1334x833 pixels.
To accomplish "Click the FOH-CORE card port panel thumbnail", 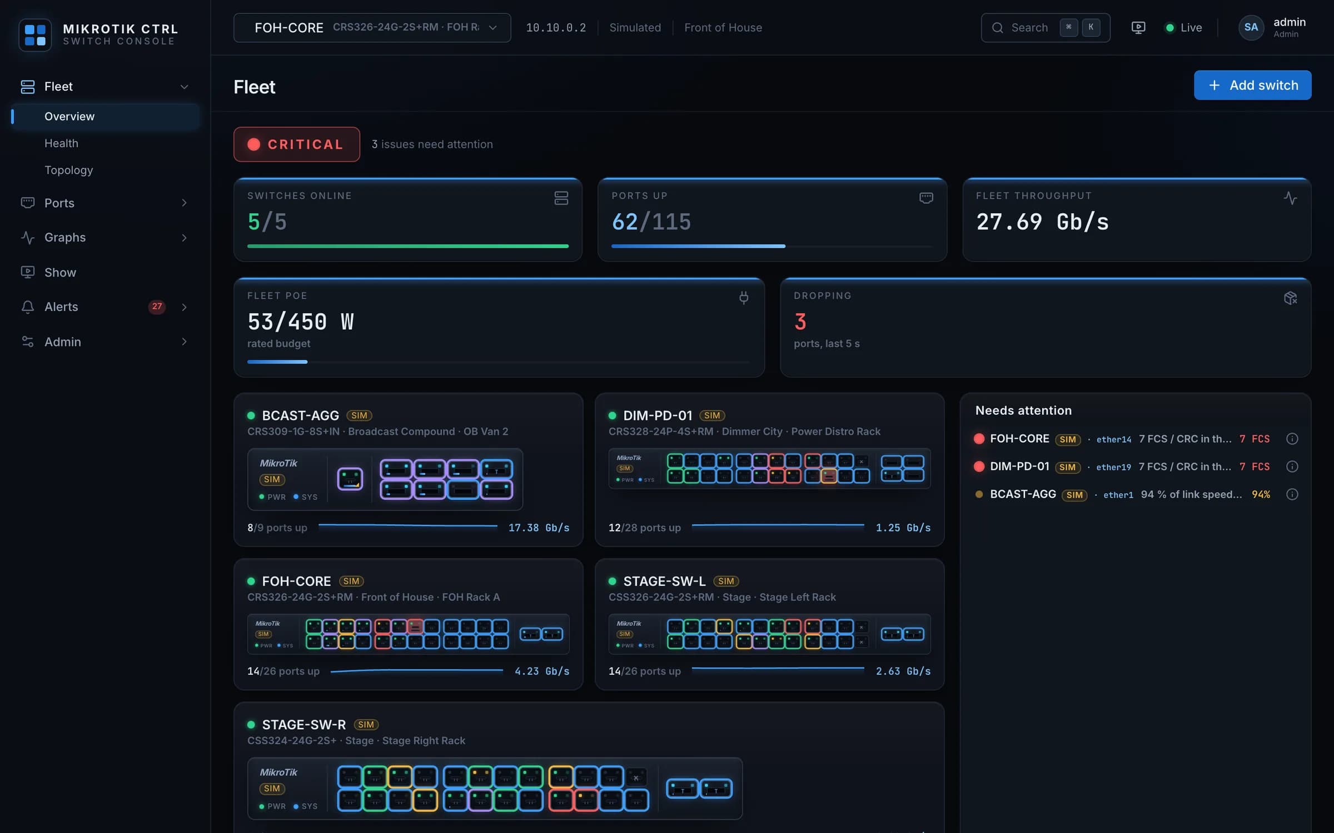I will (x=408, y=634).
